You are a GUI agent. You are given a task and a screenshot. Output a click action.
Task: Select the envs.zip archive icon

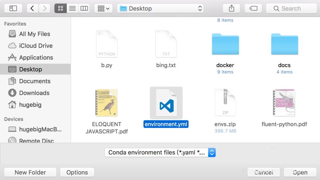(x=225, y=103)
